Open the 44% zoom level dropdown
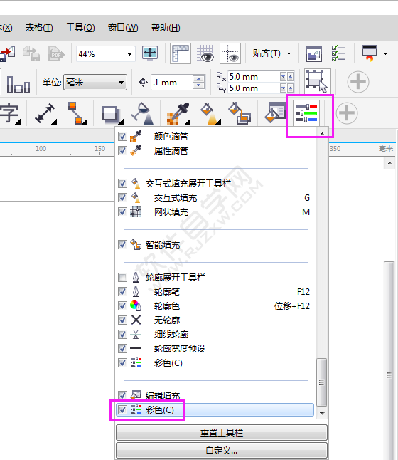This screenshot has height=460, width=398. (129, 54)
